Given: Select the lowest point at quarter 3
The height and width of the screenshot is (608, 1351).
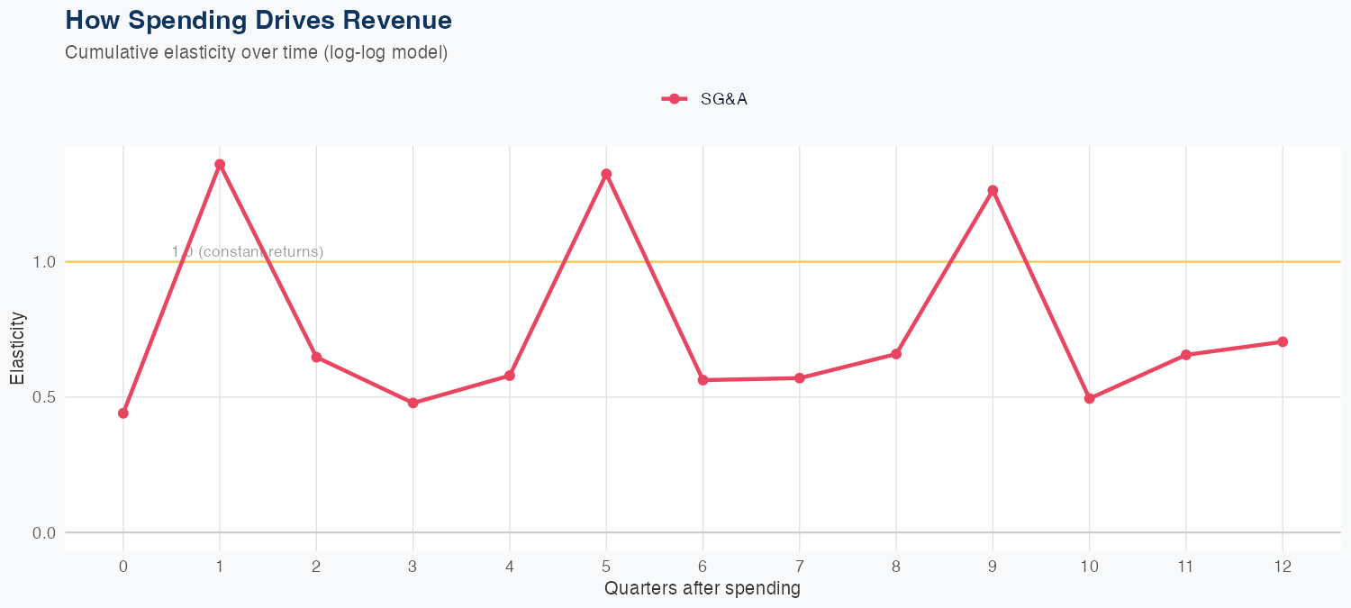Looking at the screenshot, I should (413, 404).
